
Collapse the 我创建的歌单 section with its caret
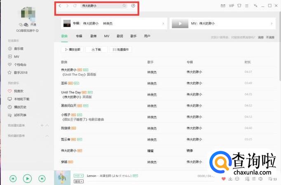[47, 125]
